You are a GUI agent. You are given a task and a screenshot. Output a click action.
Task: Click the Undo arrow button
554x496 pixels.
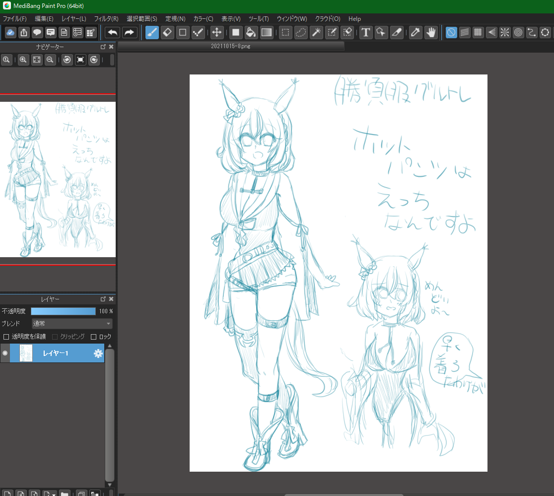tap(113, 33)
